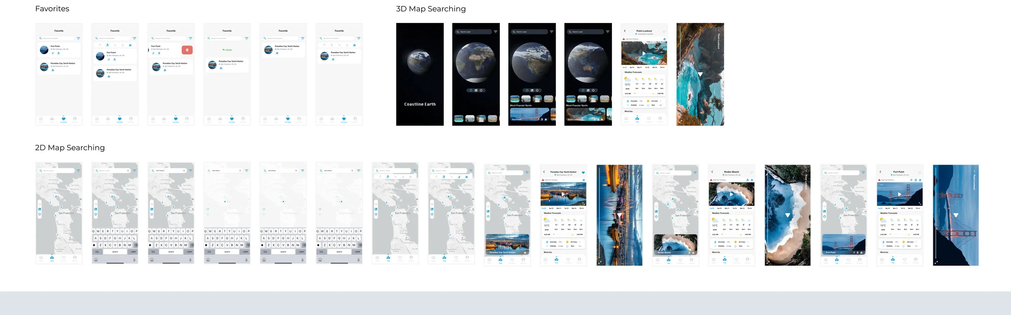1011x315 pixels.
Task: Favorite Point Lookout with the heart outline
Action: (x=664, y=31)
